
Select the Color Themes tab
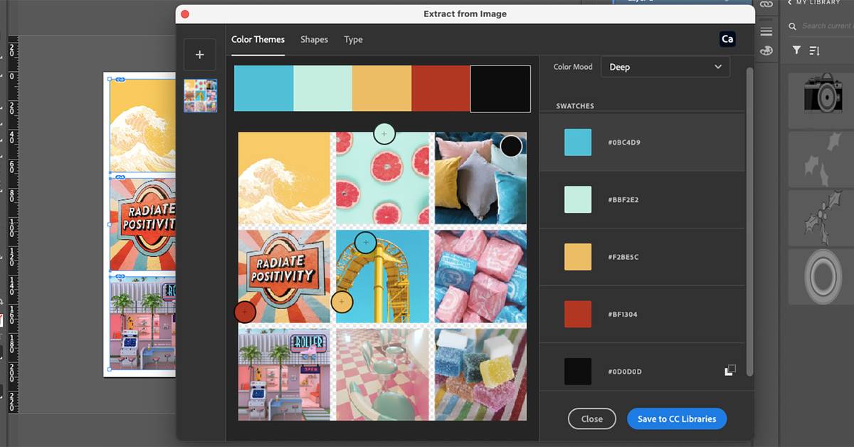pos(258,40)
